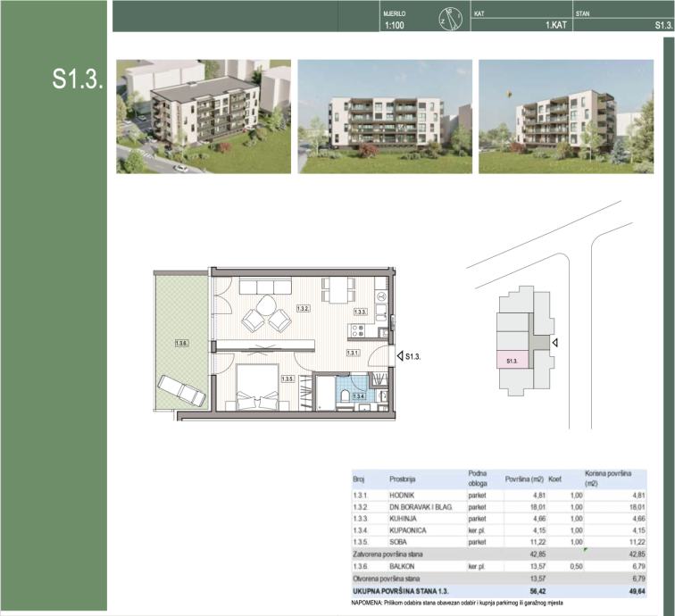
Task: Open the building render with hot-air balloon
Action: click(566, 116)
